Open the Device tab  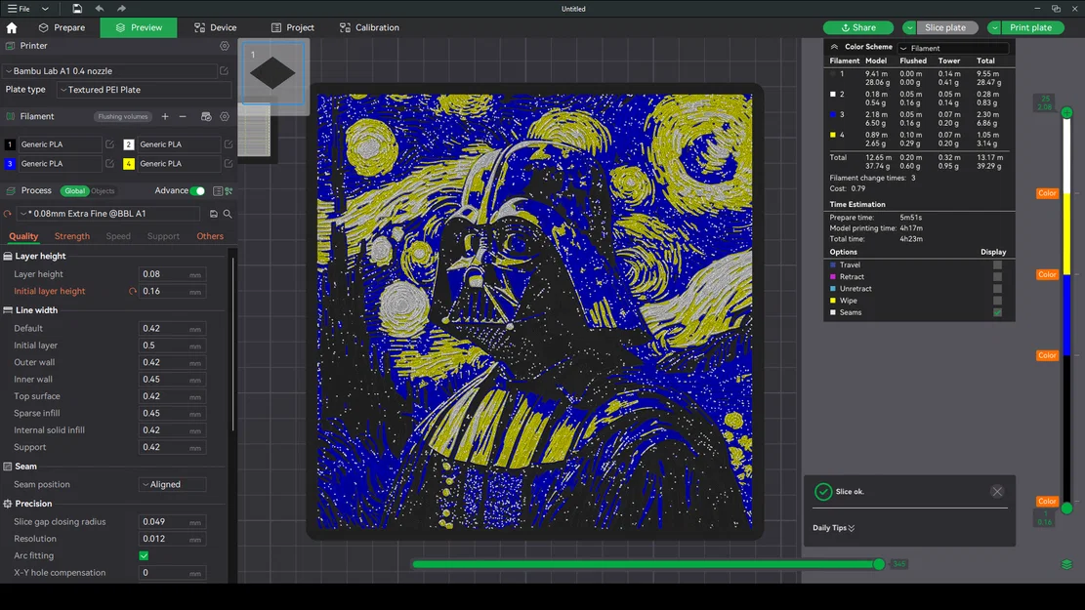[x=215, y=27]
